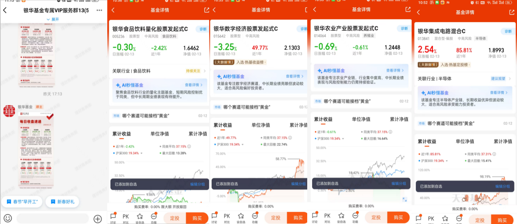Go back from the 银华数字经济 fund page
The image size is (517, 224).
[214, 10]
